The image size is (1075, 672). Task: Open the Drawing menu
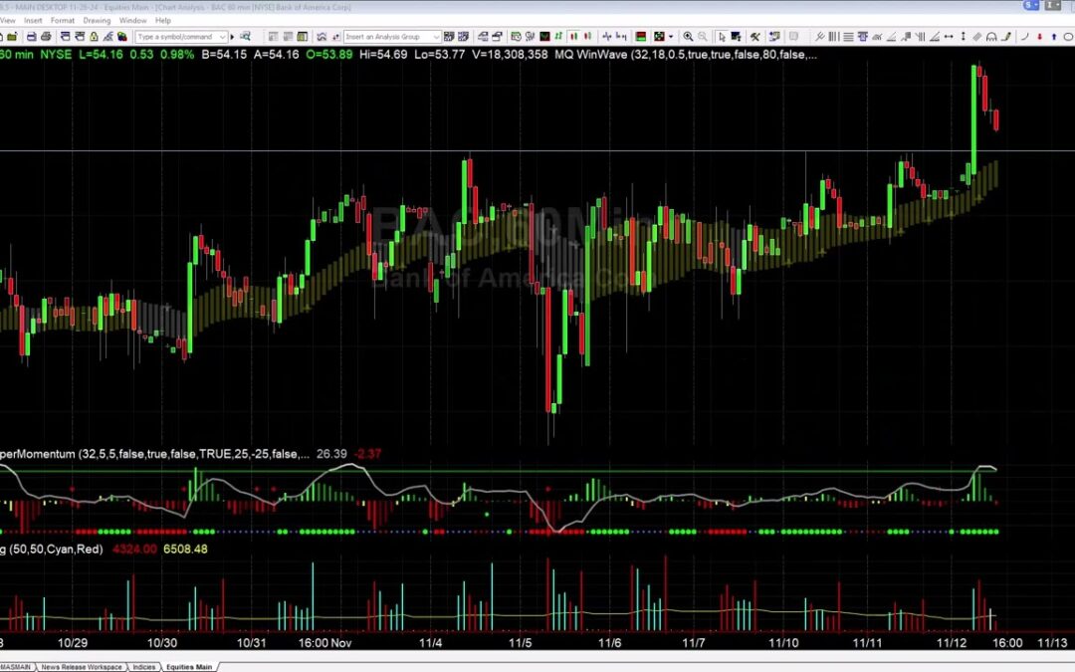98,19
